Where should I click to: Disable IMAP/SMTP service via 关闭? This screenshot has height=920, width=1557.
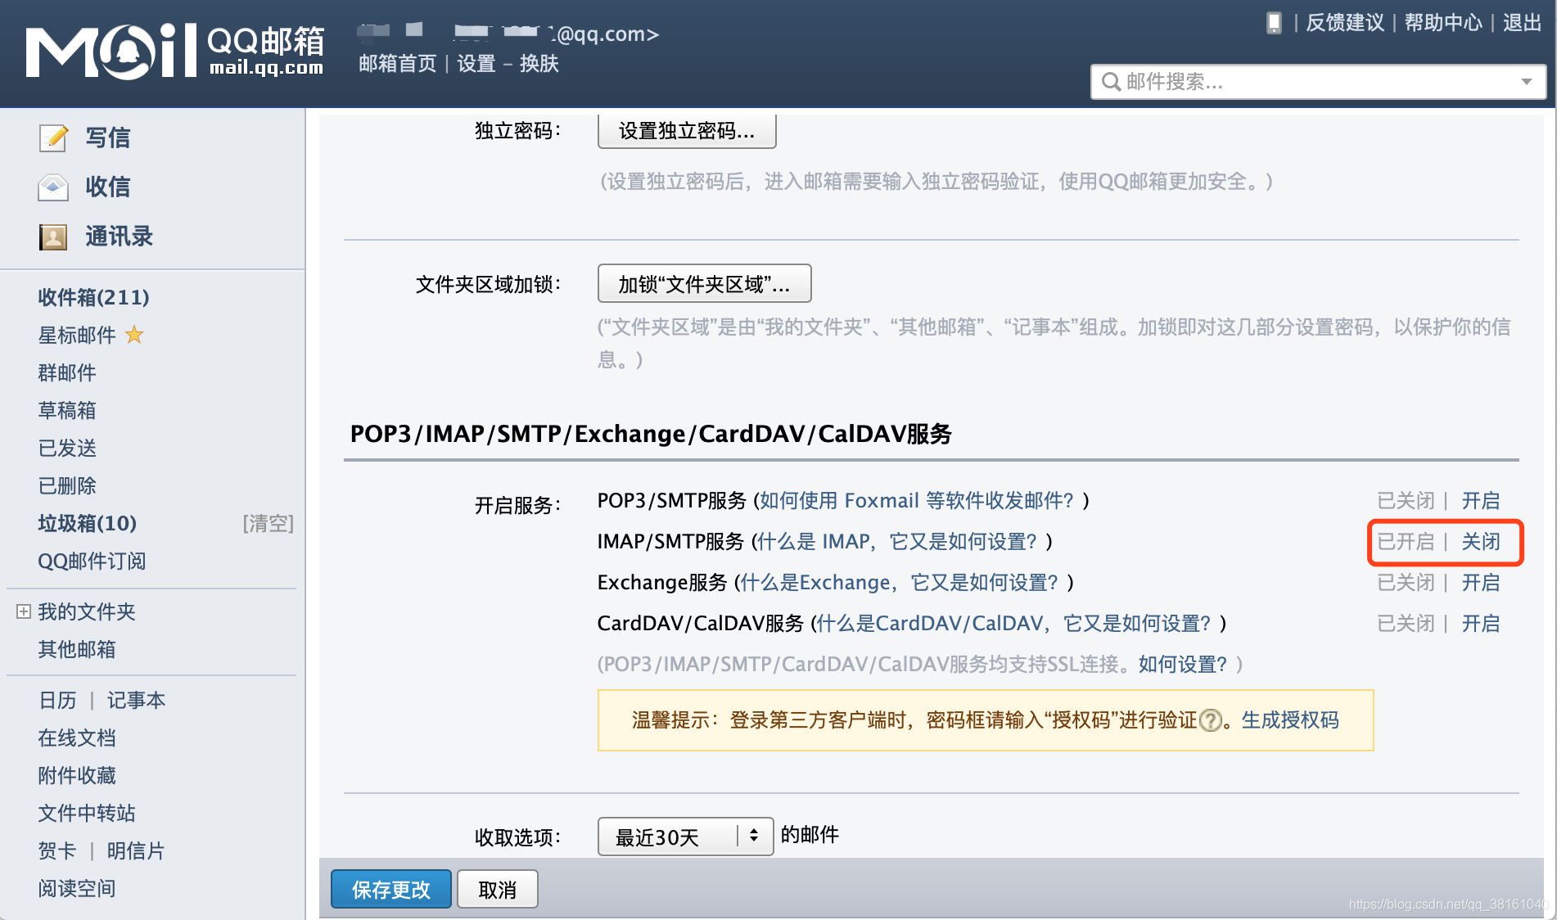click(x=1481, y=541)
